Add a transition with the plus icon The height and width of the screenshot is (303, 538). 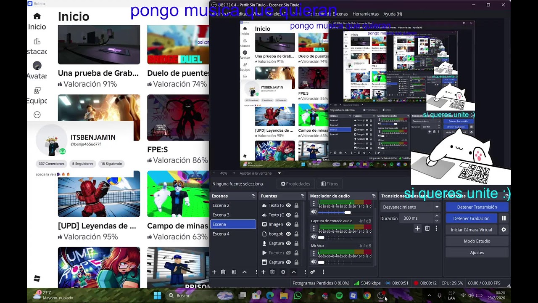(417, 229)
